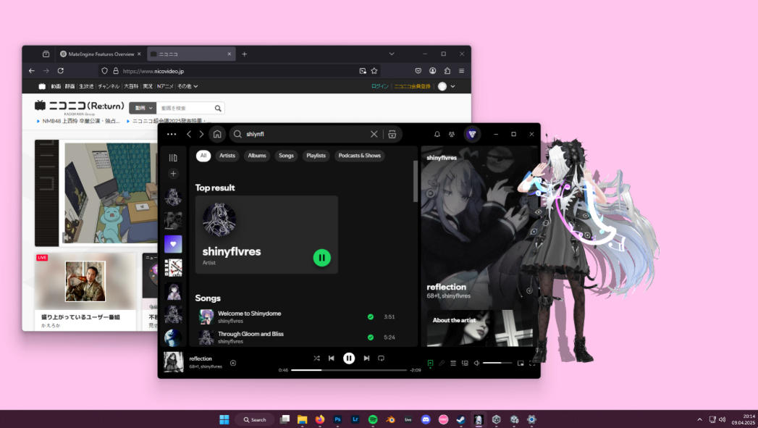Mute Spotify using the speaker icon
Image resolution: width=758 pixels, height=428 pixels.
(x=476, y=363)
